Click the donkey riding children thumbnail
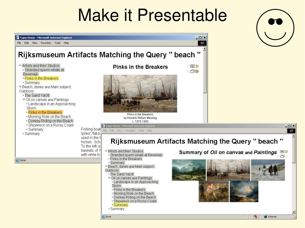Image resolution: width=305 pixels, height=228 pixels. (x=214, y=191)
